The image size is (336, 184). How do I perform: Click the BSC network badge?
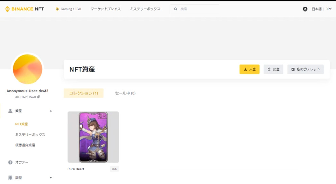pos(114,169)
